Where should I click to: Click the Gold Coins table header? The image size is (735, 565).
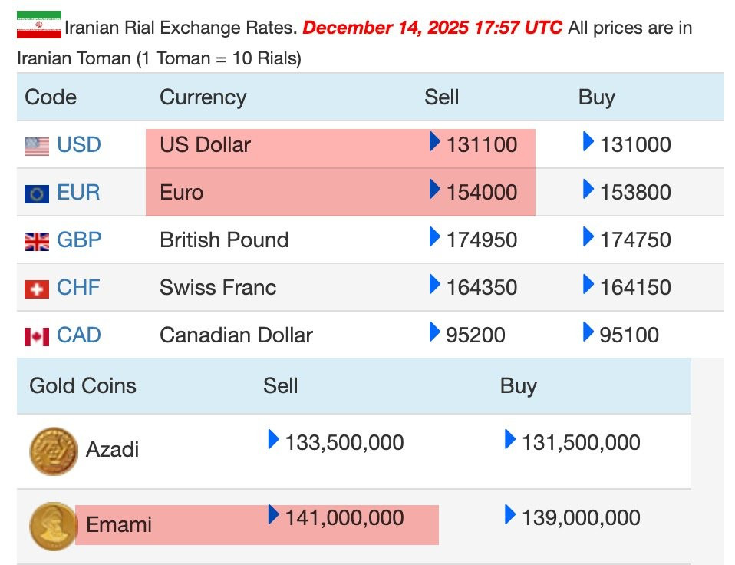tap(83, 386)
